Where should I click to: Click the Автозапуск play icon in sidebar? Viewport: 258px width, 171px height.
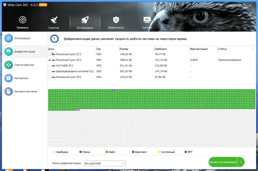[x=9, y=78]
